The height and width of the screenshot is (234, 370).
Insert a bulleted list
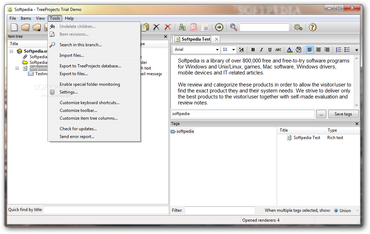pyautogui.click(x=347, y=49)
